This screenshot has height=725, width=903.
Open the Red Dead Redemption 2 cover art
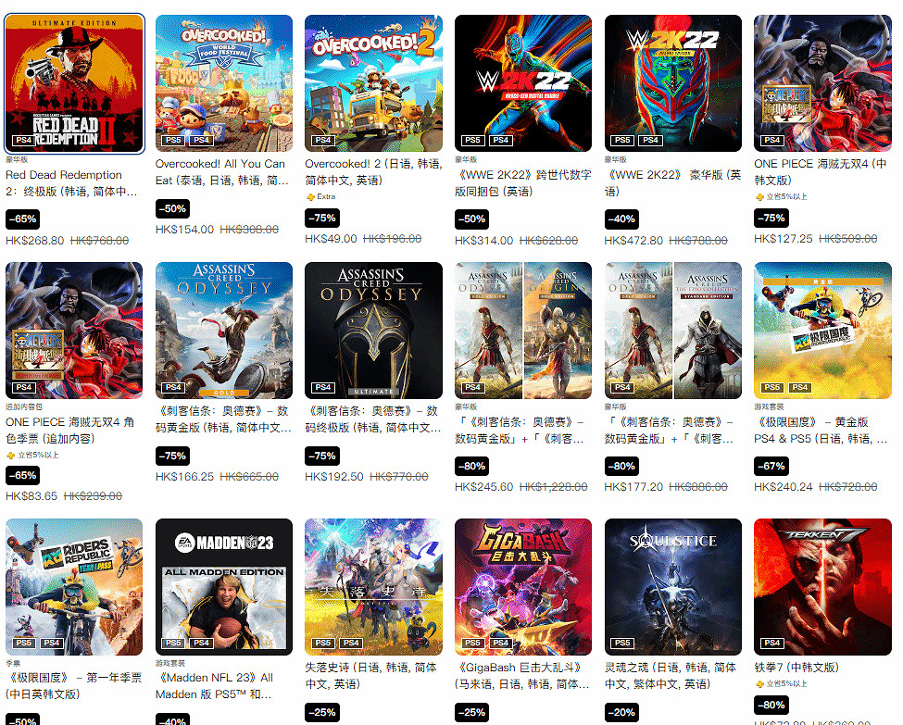pyautogui.click(x=74, y=83)
